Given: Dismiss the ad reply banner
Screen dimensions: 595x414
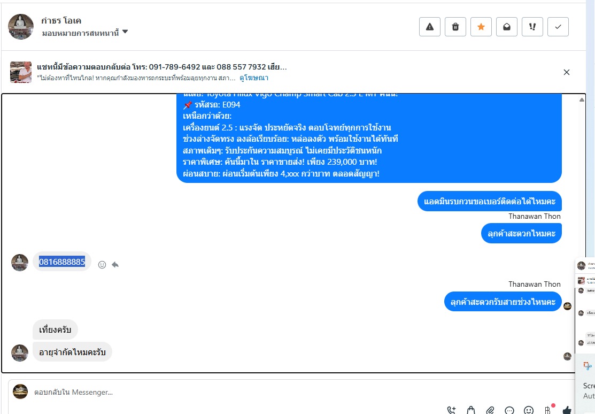Looking at the screenshot, I should click(567, 72).
